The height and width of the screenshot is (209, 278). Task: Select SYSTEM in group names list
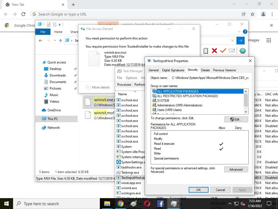[198, 101]
